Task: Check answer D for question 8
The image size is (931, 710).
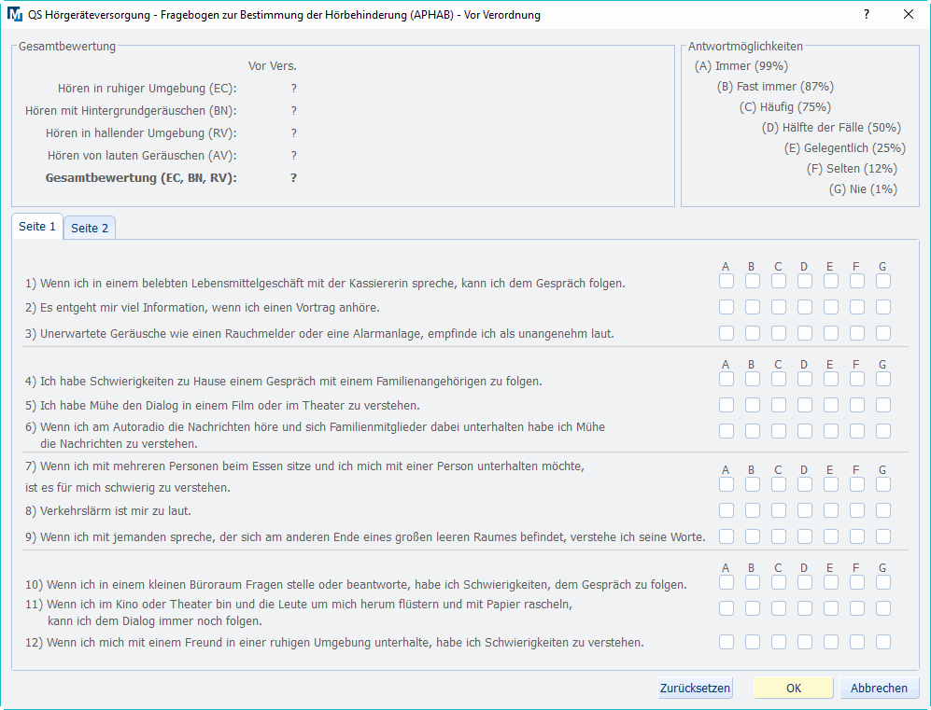Action: (x=805, y=510)
